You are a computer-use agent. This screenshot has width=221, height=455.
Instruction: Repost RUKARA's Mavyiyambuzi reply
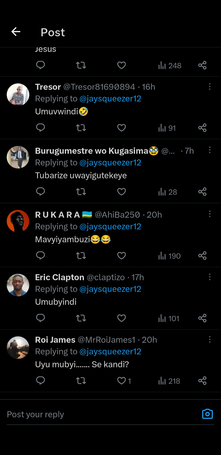click(x=81, y=256)
